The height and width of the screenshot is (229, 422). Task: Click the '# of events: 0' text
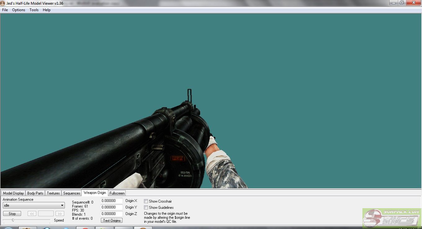[82, 218]
